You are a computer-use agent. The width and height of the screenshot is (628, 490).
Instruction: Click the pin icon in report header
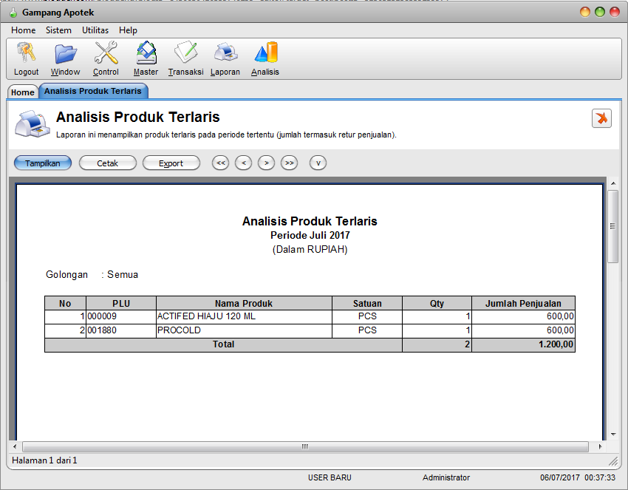click(x=601, y=118)
